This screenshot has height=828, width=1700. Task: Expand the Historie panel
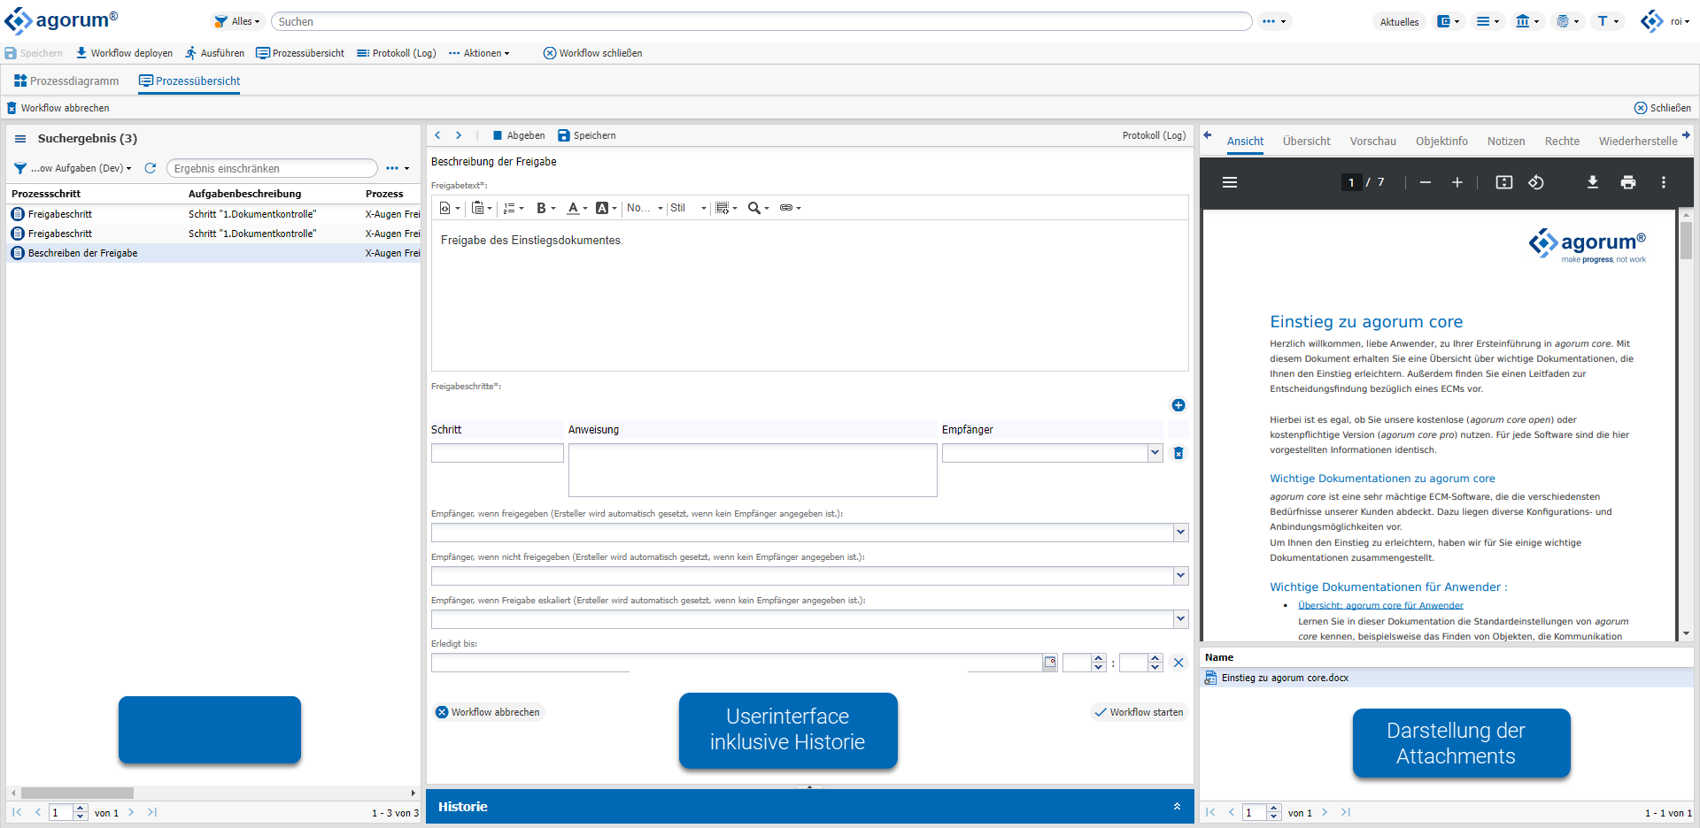tap(1177, 807)
